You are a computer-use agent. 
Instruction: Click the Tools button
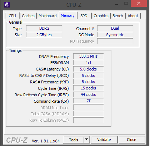(x=74, y=140)
